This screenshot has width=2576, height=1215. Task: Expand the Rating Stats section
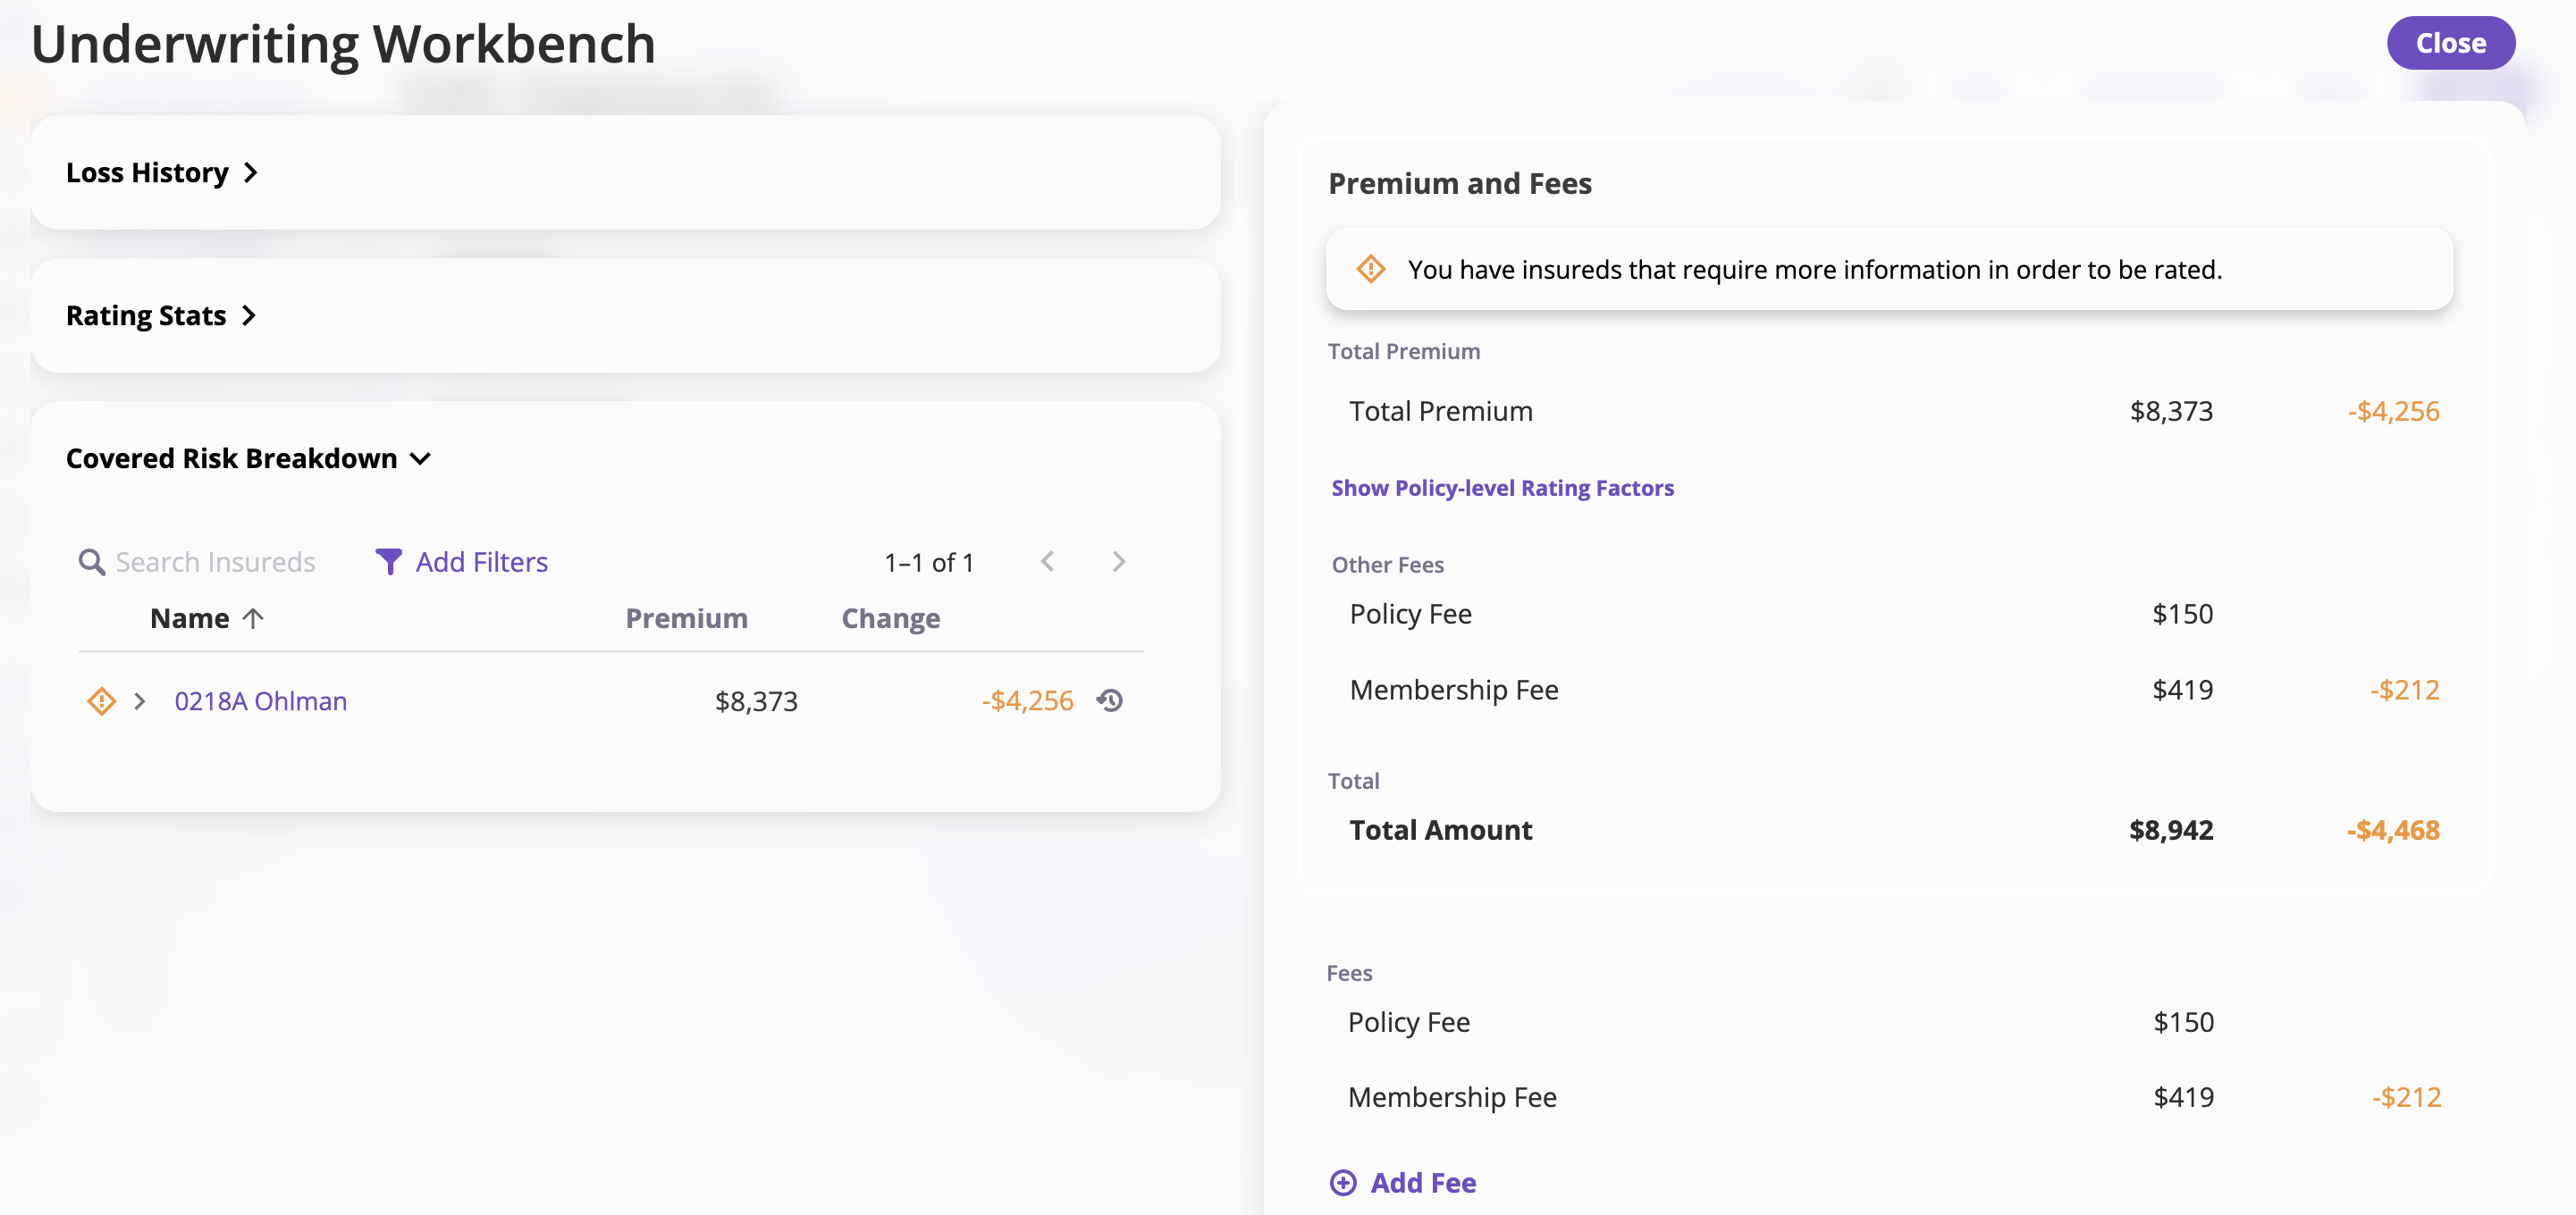[x=161, y=315]
